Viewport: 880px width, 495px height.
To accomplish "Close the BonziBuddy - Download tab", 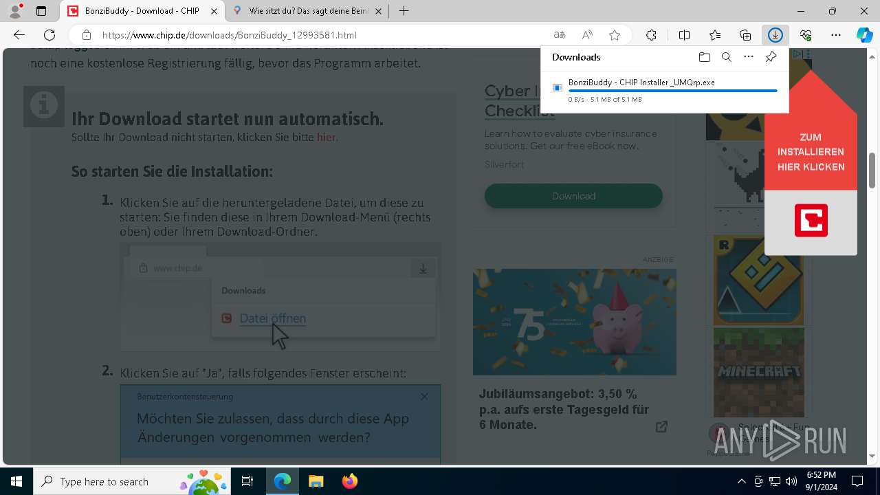I will pos(214,11).
